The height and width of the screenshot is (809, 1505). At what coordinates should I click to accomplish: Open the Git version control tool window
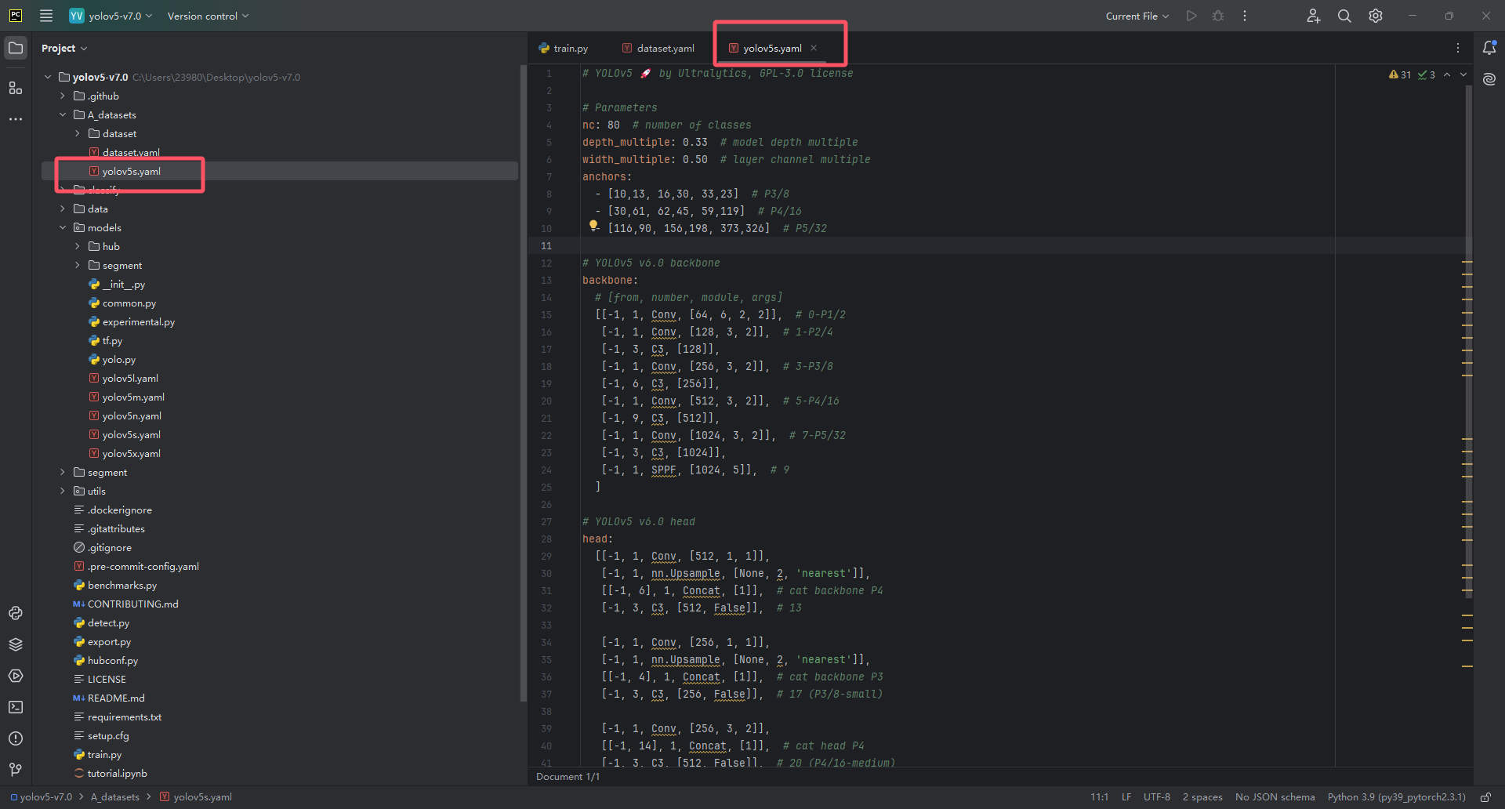click(16, 770)
